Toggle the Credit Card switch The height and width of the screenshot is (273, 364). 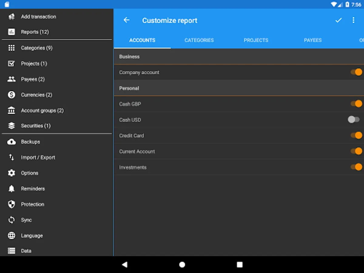click(356, 135)
